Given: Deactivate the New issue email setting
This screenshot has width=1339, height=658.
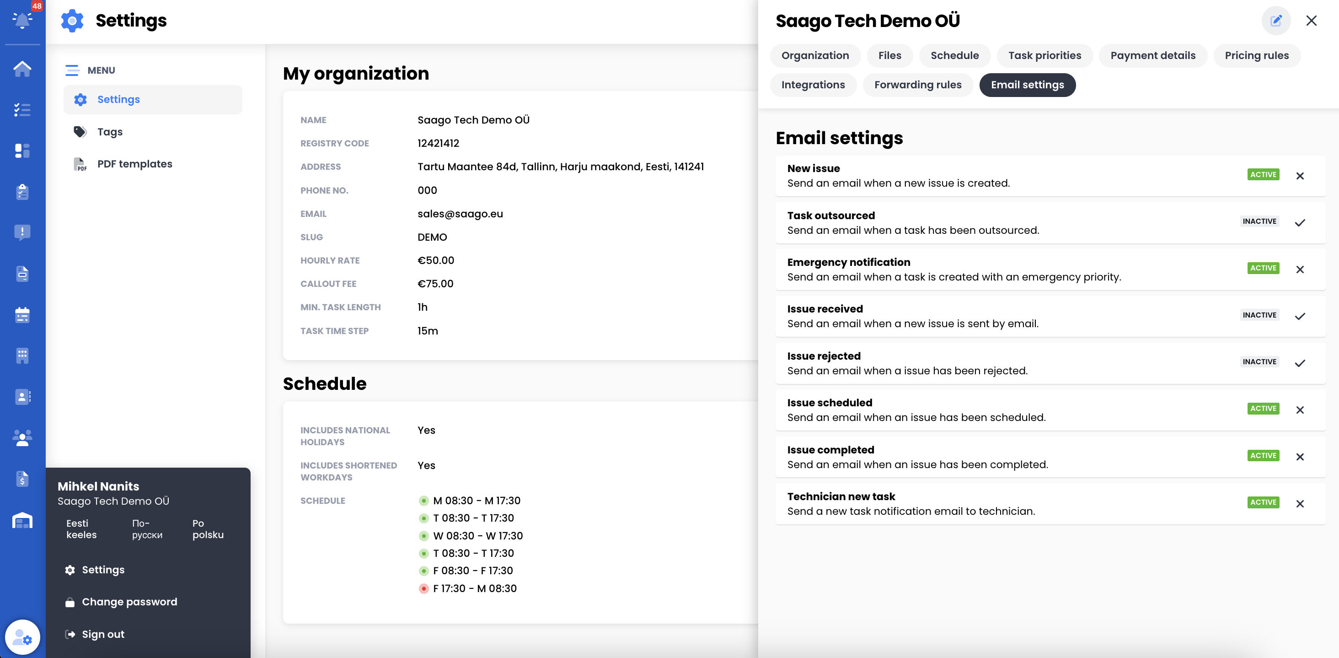Looking at the screenshot, I should (x=1300, y=176).
